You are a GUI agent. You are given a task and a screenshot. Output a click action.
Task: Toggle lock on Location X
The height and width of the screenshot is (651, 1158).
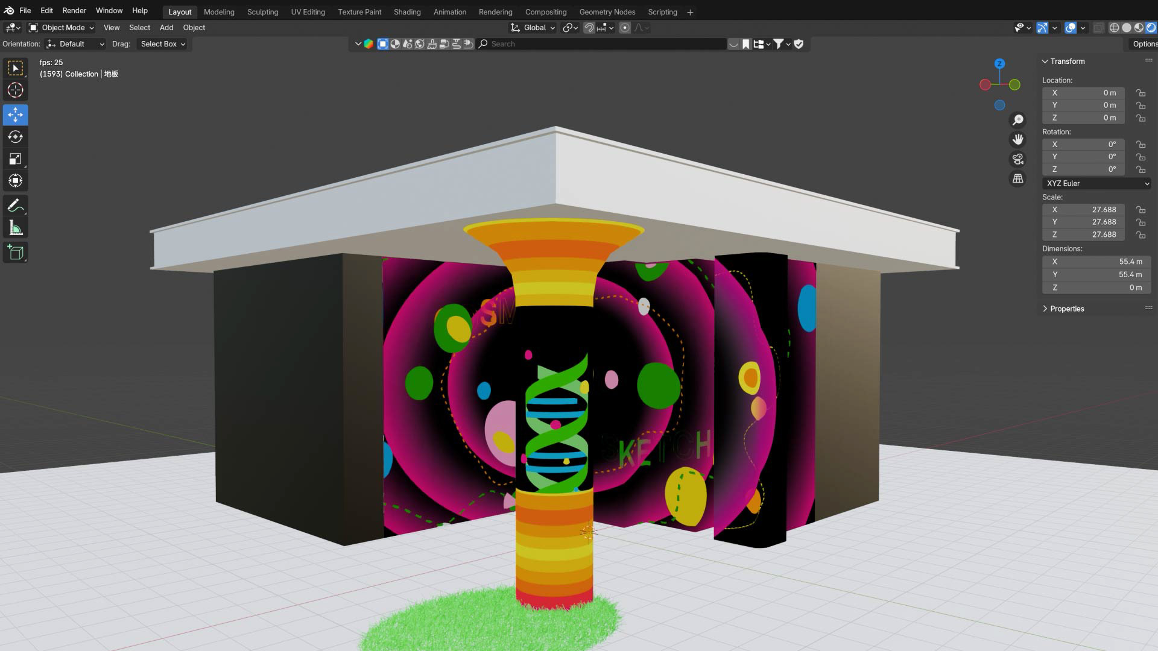pos(1141,93)
